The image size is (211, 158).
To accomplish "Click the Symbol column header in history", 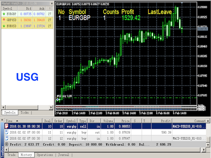I will (71, 121).
